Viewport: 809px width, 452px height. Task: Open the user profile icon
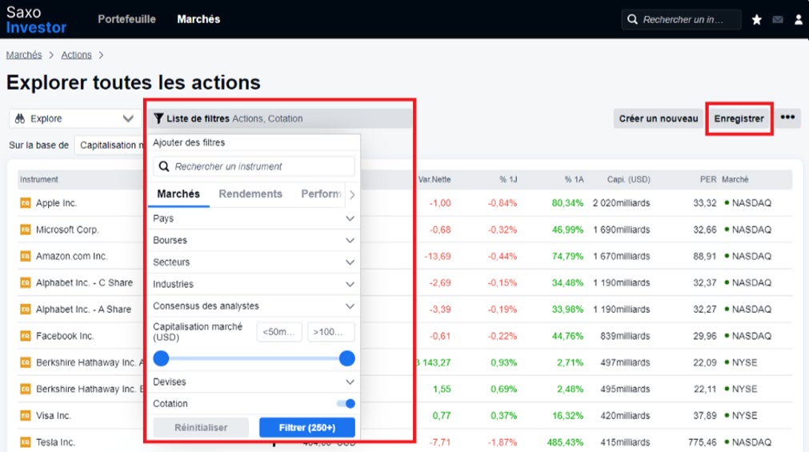click(x=798, y=20)
